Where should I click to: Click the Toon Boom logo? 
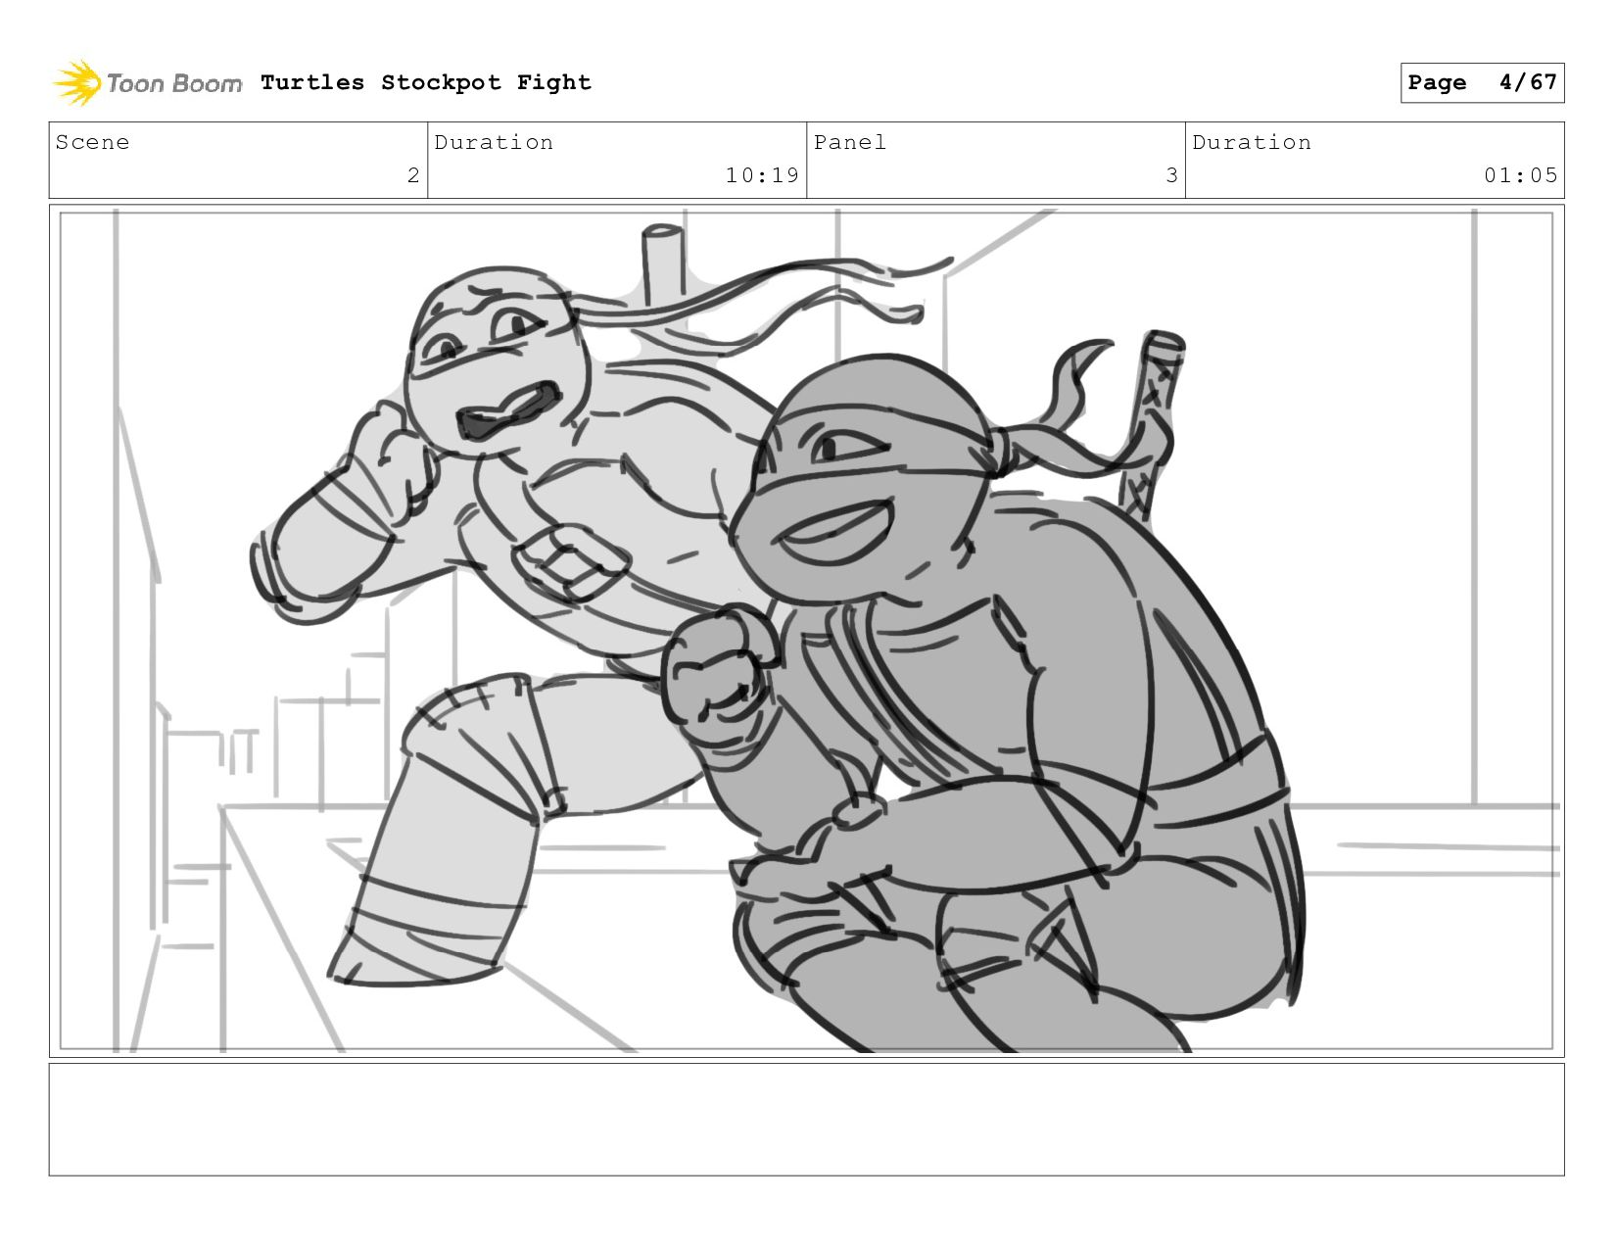pos(147,83)
